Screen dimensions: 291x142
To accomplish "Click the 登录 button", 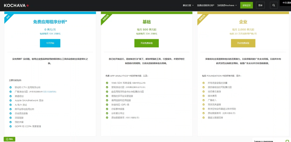I will (x=260, y=5).
